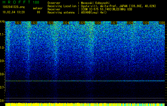Image resolution: width=167 pixels, height=106 pixels.
Task: Click the 1330 time marker label
Action: coord(162,23)
